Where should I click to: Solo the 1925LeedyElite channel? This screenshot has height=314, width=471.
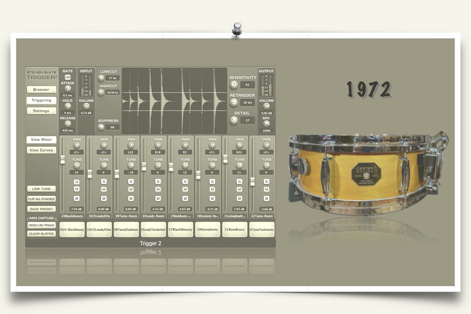coord(104,182)
